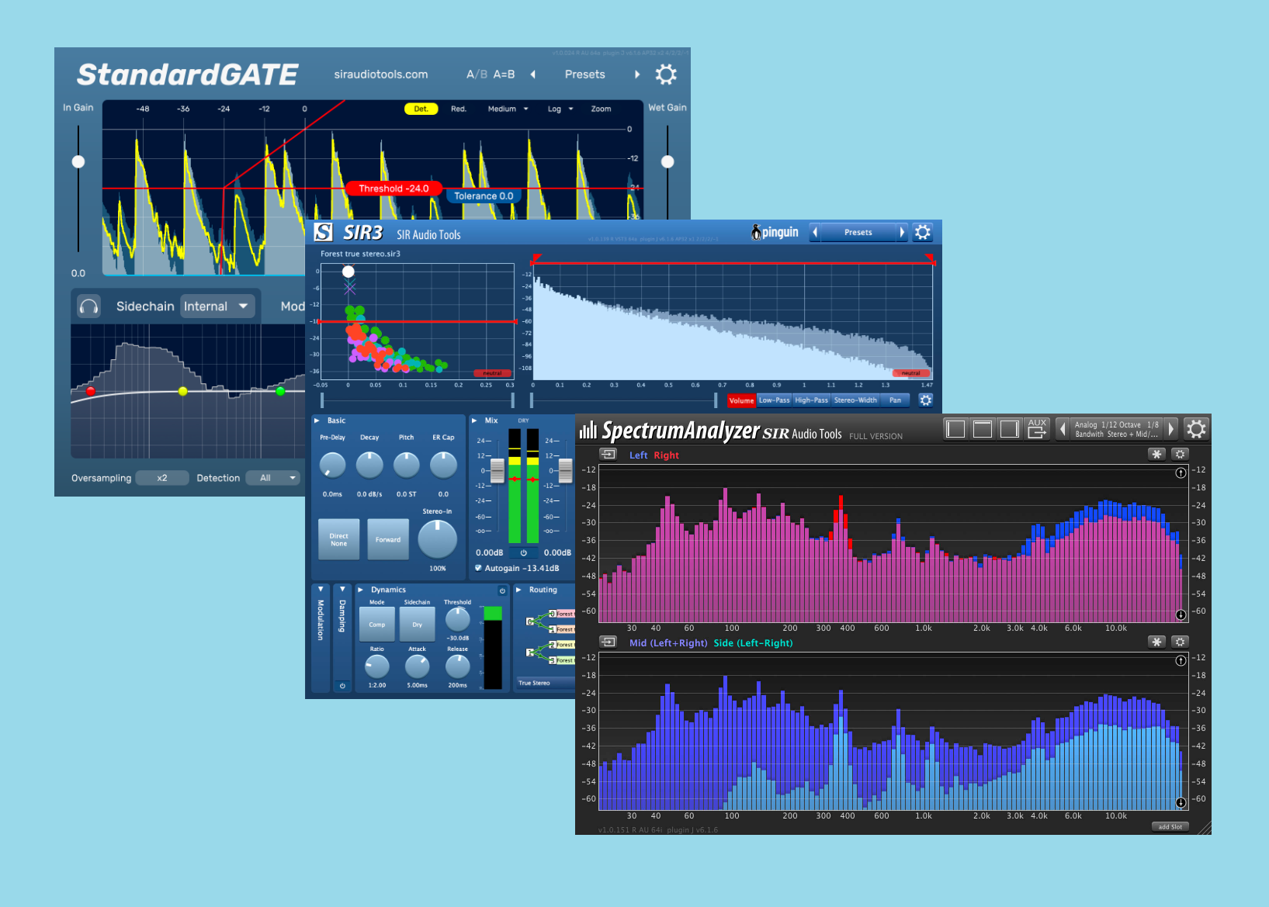
Task: Click the 'add Slot' button in SpectrumAnalyzer
Action: 1170,826
